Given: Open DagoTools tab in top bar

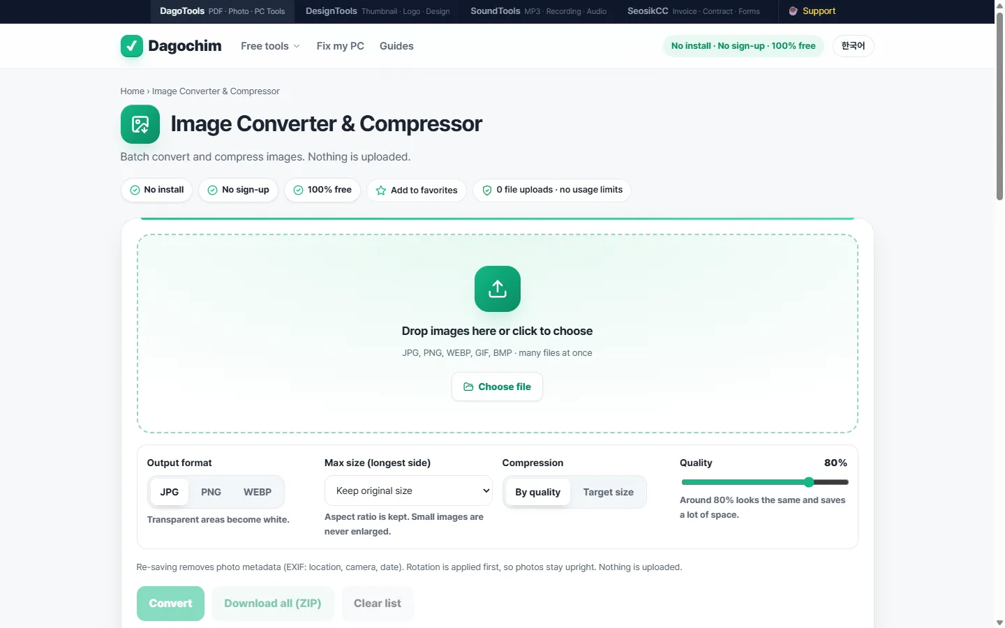Looking at the screenshot, I should click(223, 11).
